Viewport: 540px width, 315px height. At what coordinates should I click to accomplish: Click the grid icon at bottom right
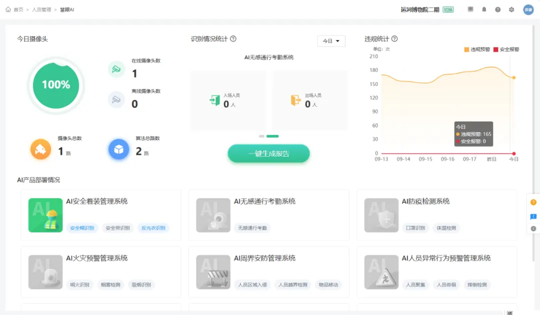(x=509, y=312)
